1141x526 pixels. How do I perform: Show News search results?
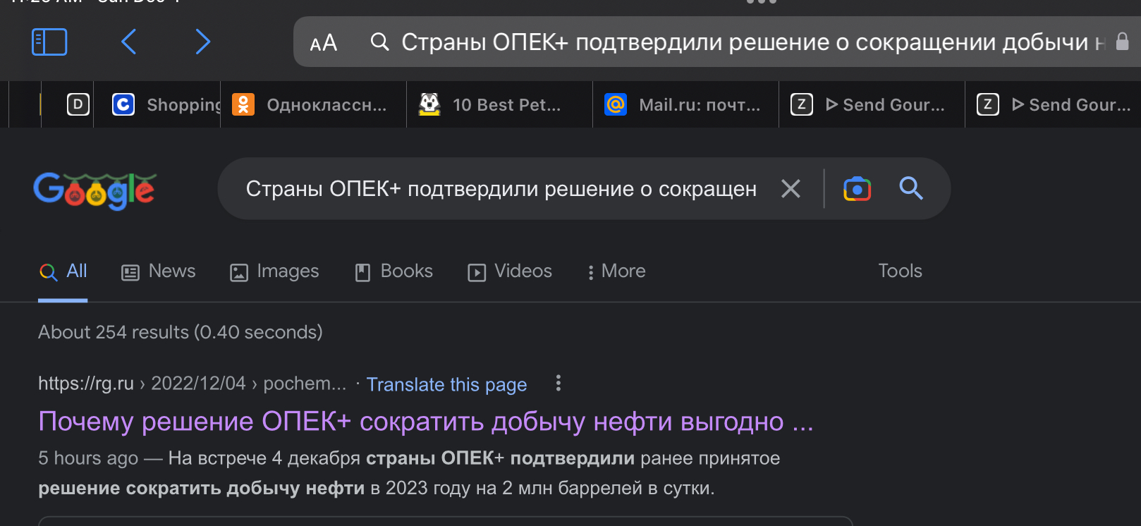coord(159,271)
